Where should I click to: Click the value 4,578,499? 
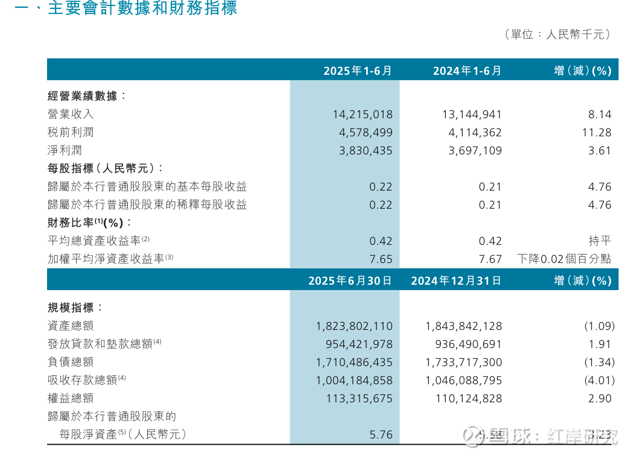[366, 133]
